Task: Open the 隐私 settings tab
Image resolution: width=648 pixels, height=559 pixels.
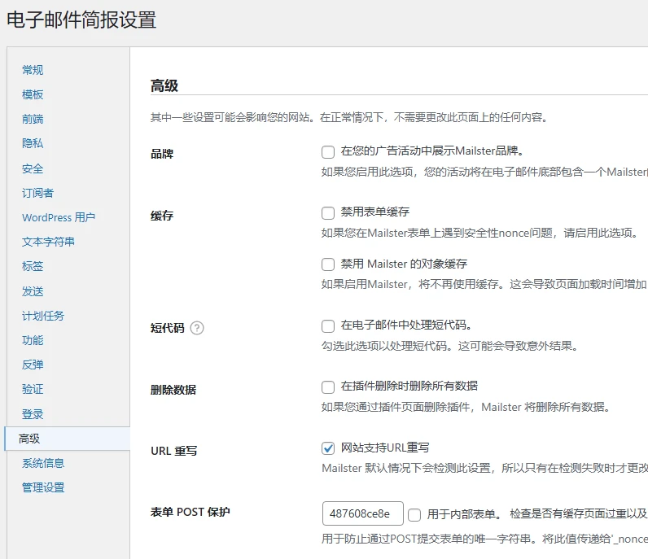Action: [x=33, y=143]
